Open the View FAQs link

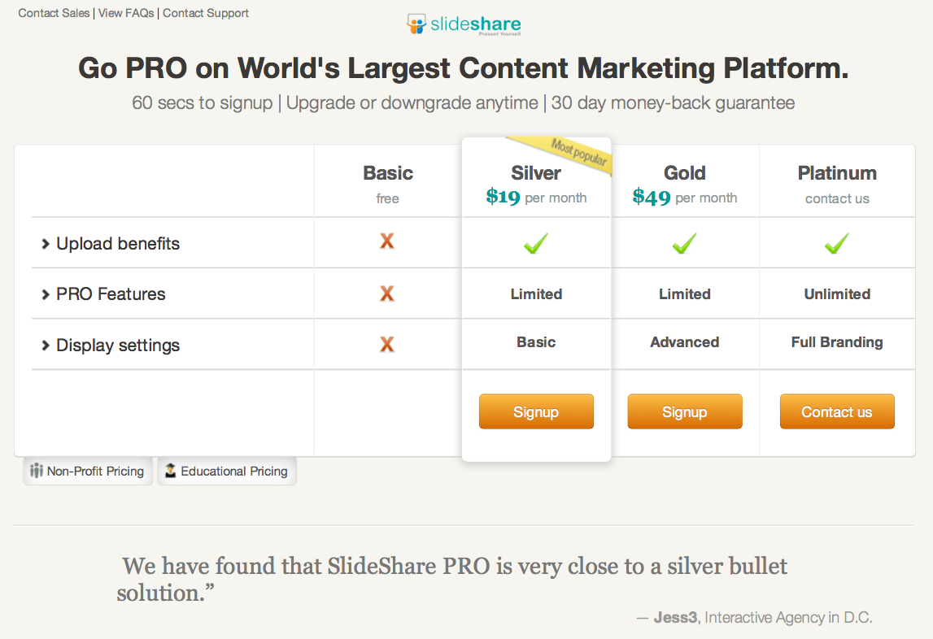coord(126,13)
